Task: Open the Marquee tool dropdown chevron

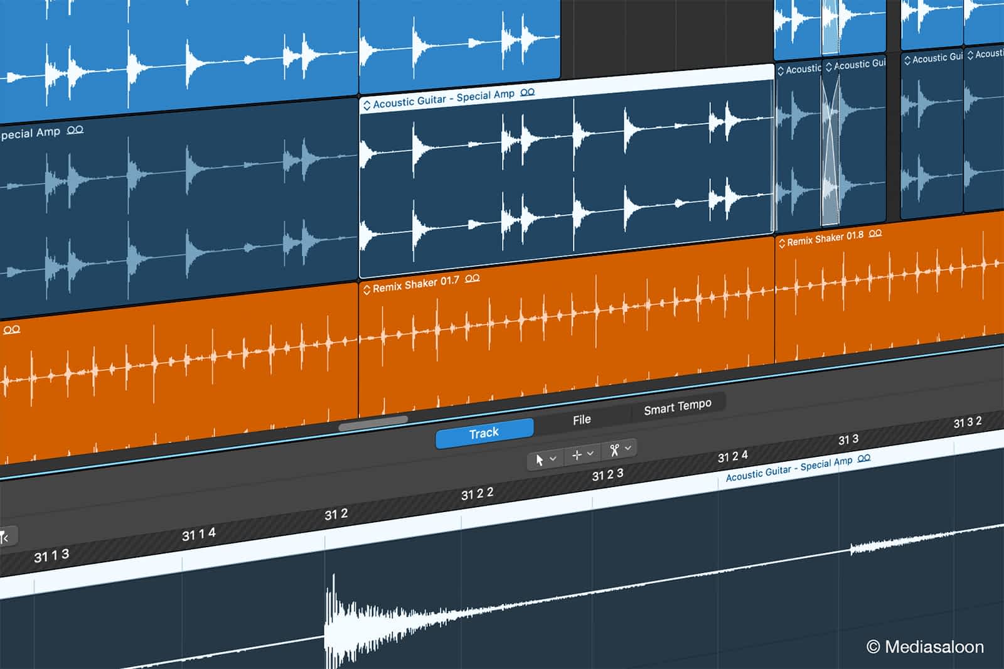Action: click(590, 453)
